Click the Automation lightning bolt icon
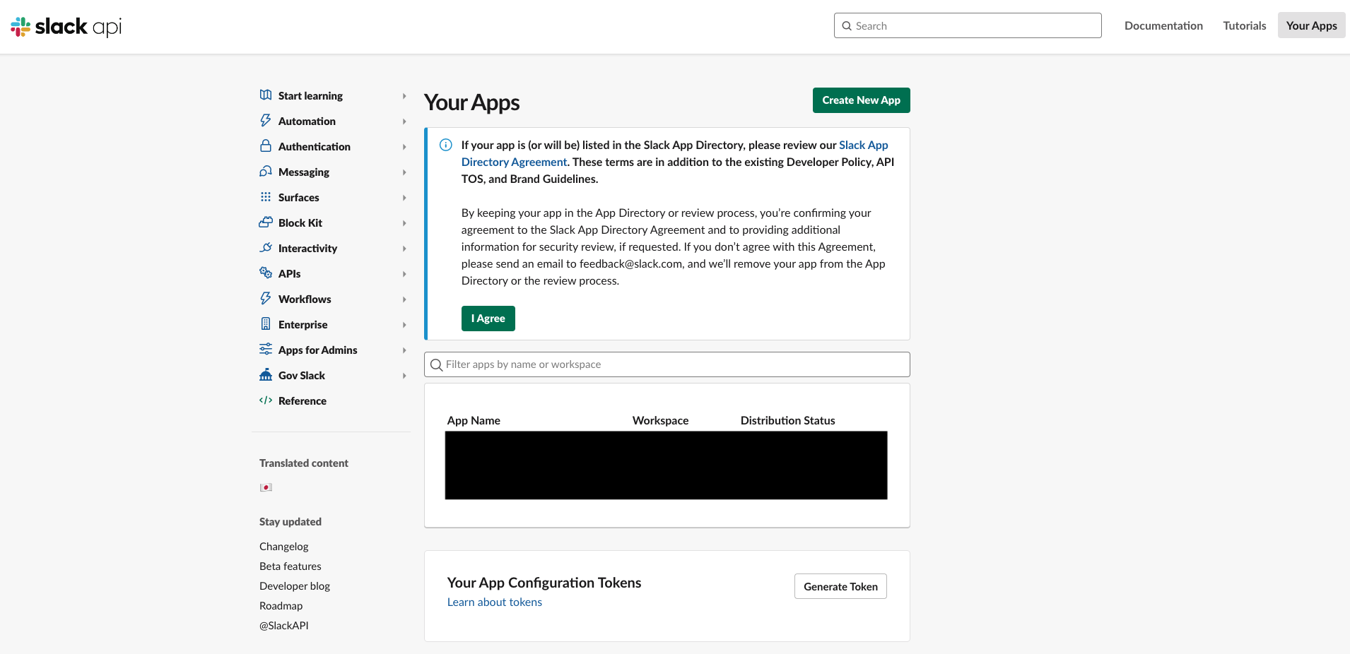The height and width of the screenshot is (654, 1350). (x=265, y=120)
